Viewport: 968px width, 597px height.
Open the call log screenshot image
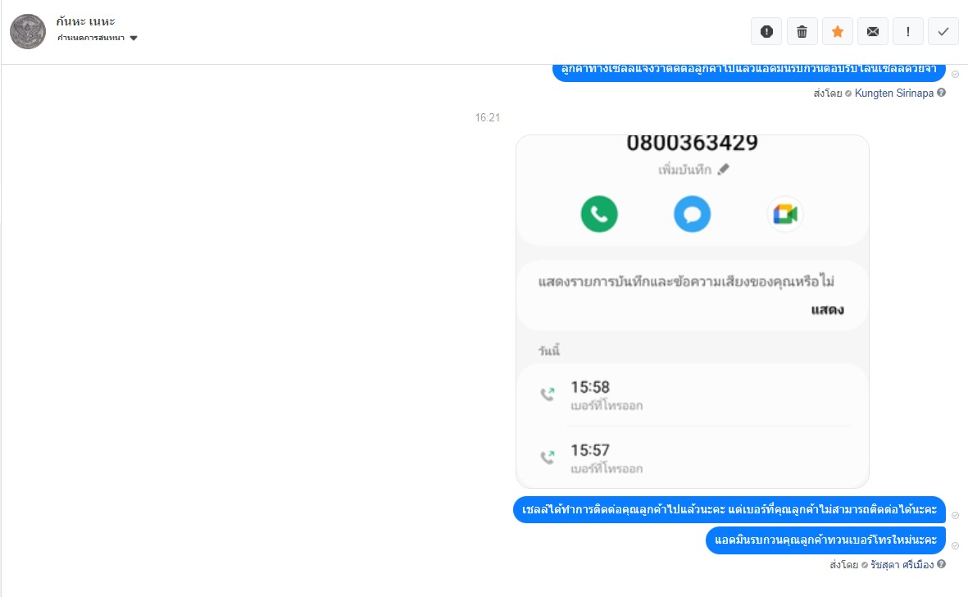(692, 311)
